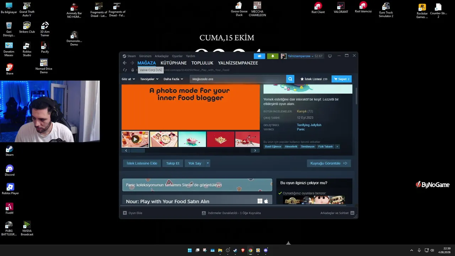Select the Counter-Strike 2 desktop icon
455x256 pixels.
tap(438, 11)
